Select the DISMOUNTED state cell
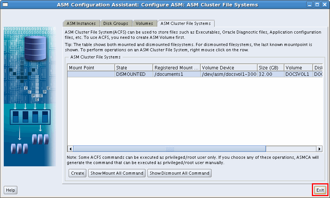This screenshot has height=198, width=330. (134, 74)
